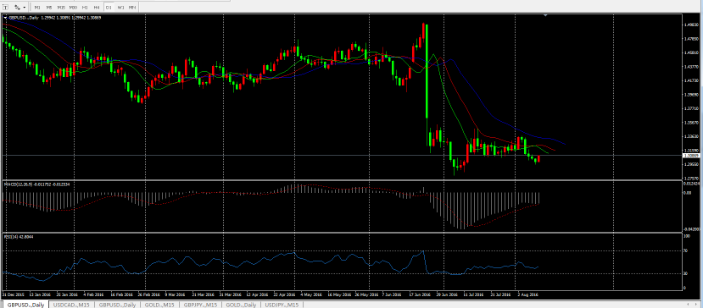
Task: Open the USDJPY M15 chart tab
Action: 282,305
